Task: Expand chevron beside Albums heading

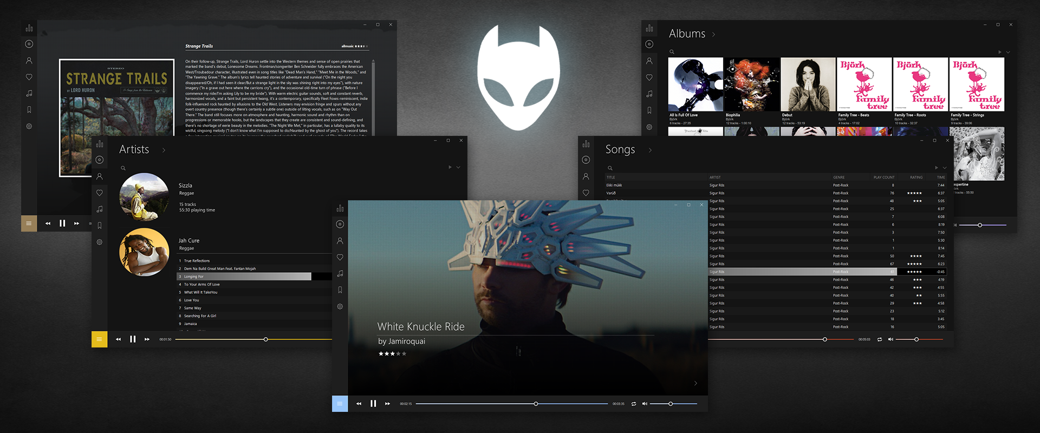Action: (x=713, y=35)
